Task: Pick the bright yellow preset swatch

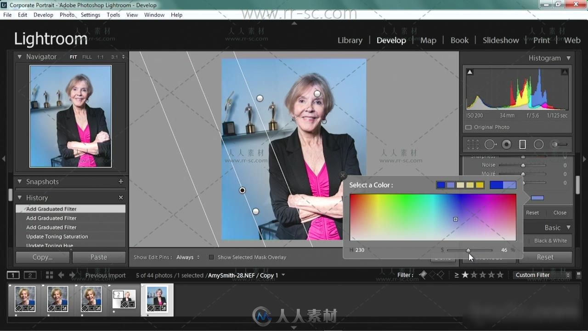Action: (x=480, y=185)
